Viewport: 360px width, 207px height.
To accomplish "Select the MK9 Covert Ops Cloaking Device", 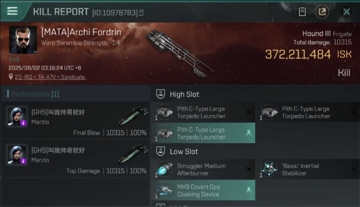I will tap(203, 190).
